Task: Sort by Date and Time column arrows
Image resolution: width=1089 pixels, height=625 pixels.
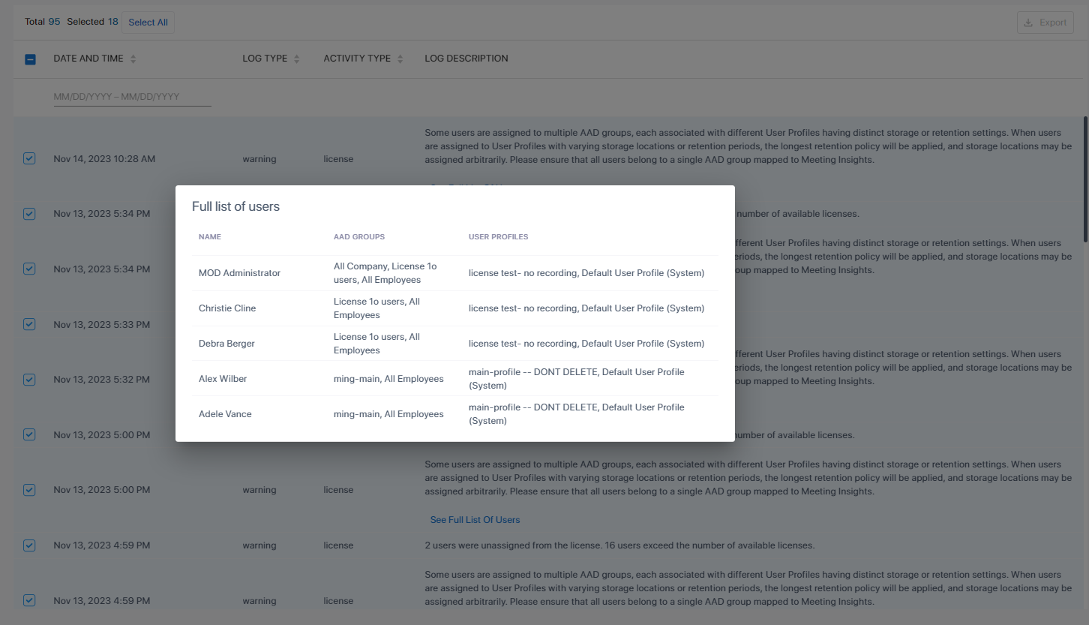Action: tap(133, 59)
